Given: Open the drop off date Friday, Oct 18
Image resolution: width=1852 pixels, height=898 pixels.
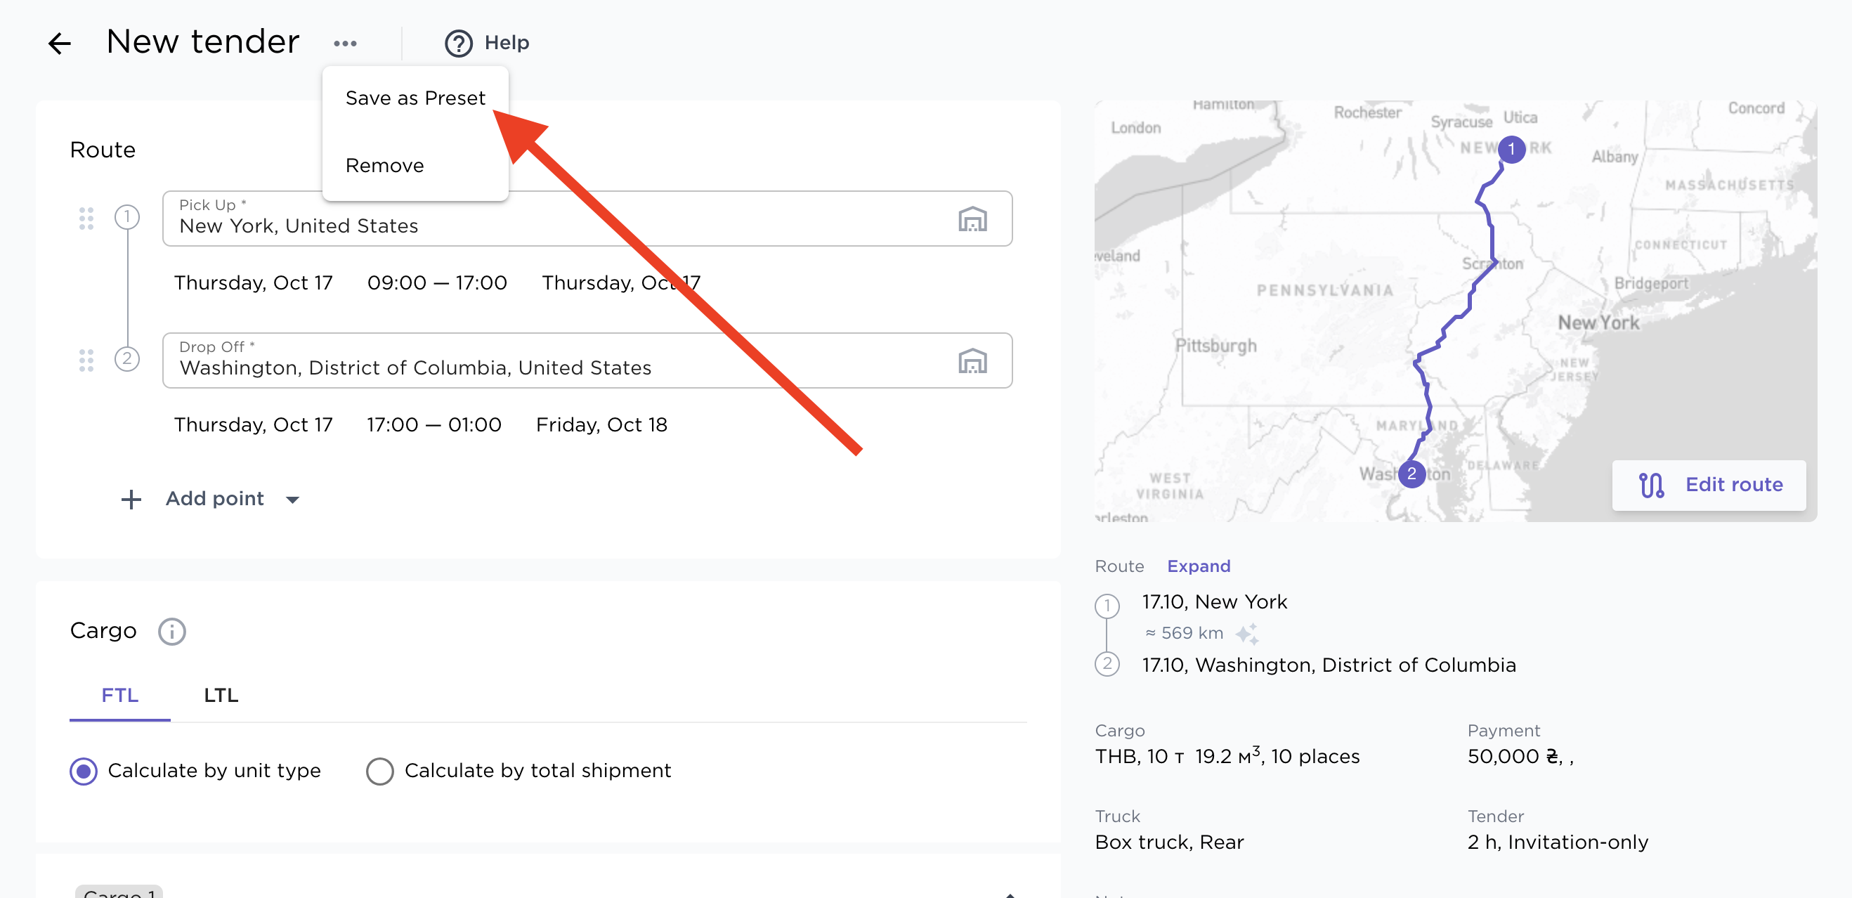Looking at the screenshot, I should point(601,424).
